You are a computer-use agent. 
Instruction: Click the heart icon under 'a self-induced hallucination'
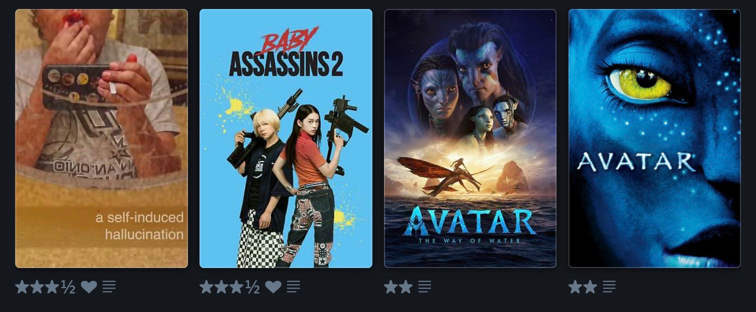tap(89, 287)
